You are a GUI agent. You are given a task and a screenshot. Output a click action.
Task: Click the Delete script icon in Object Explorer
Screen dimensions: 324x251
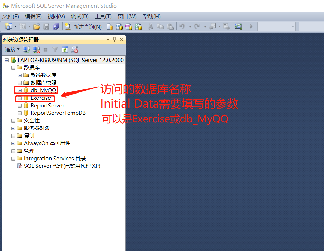click(75, 50)
